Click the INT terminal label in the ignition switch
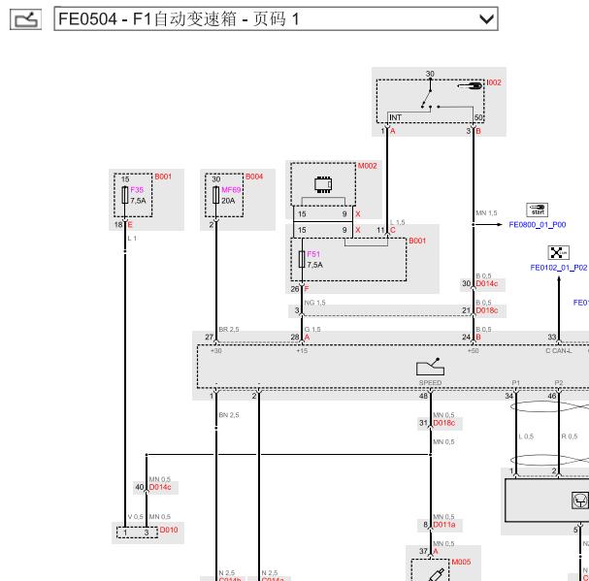 coord(395,118)
